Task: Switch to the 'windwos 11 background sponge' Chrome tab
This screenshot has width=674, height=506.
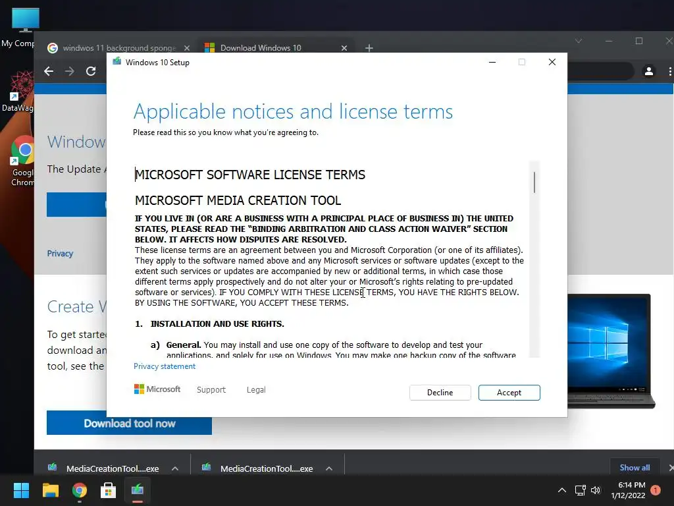Action: pyautogui.click(x=119, y=47)
